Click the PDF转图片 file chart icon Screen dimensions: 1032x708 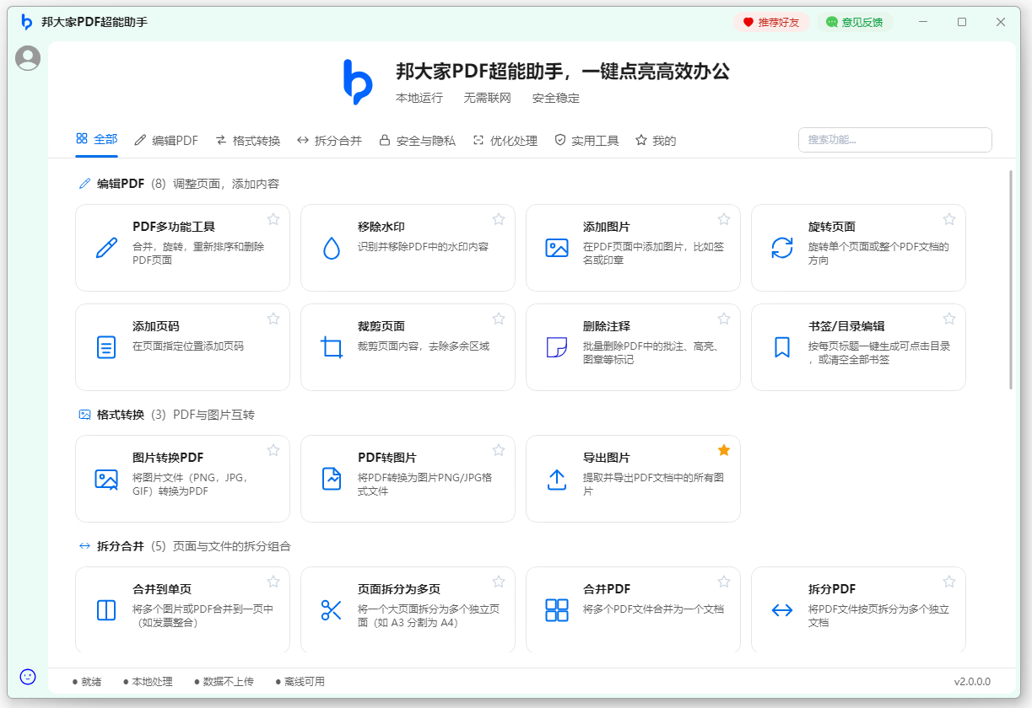[332, 479]
